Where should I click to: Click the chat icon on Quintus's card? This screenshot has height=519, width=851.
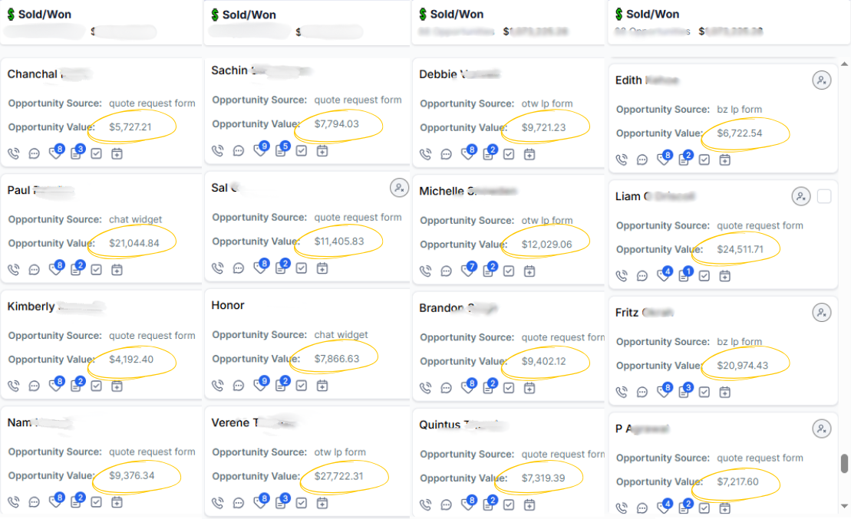pos(446,504)
